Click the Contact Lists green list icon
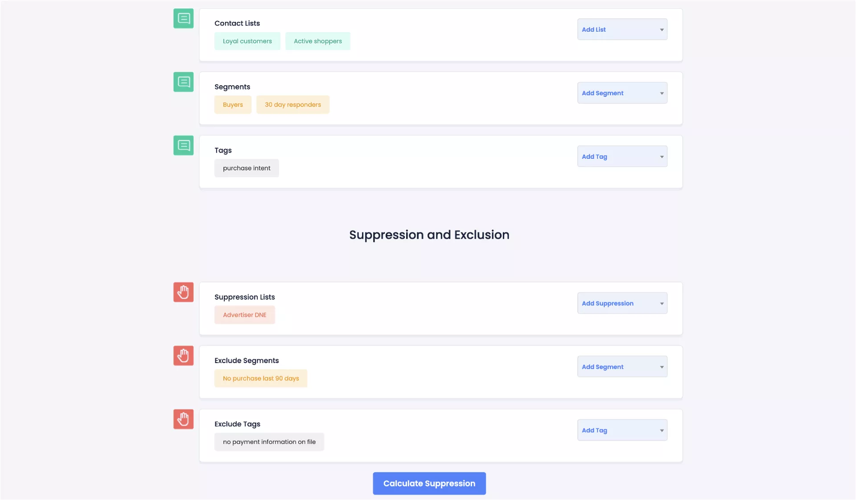The height and width of the screenshot is (500, 856). (x=183, y=18)
